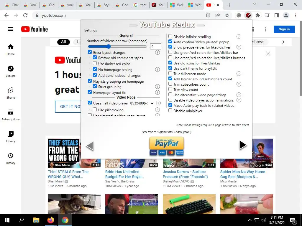Click the YouTube logo
Screen dimensions: 302x226
click(35, 29)
